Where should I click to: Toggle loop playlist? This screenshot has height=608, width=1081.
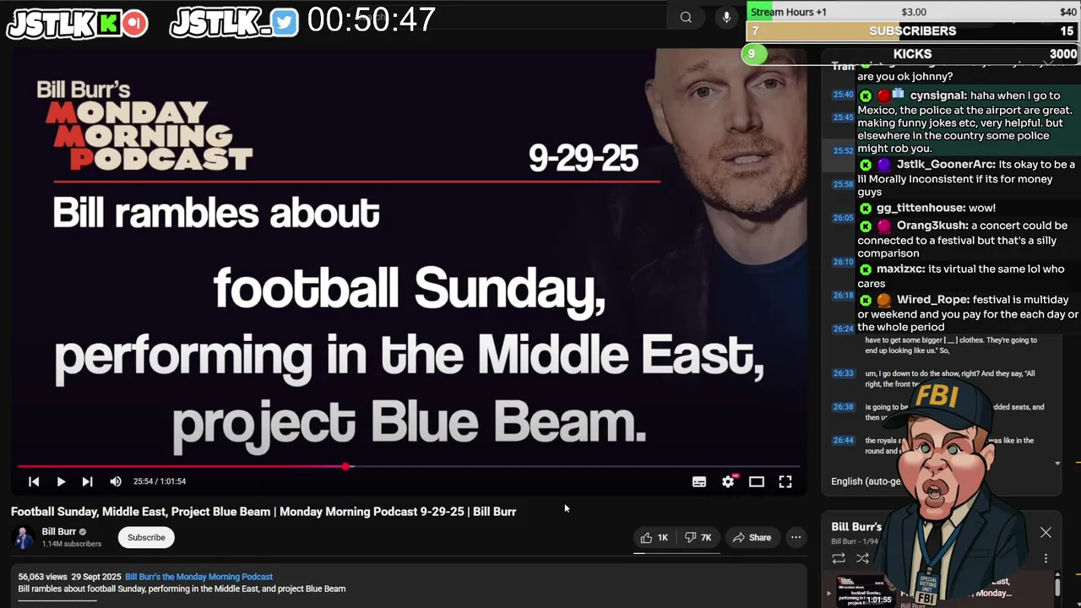point(839,558)
